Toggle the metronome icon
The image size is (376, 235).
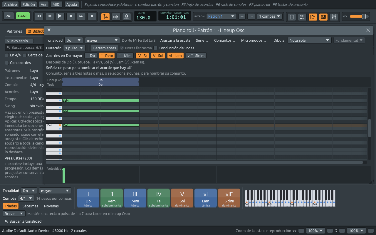tap(127, 17)
